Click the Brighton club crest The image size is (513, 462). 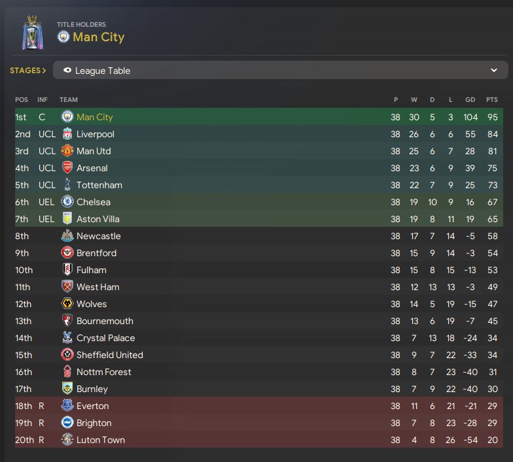[67, 423]
